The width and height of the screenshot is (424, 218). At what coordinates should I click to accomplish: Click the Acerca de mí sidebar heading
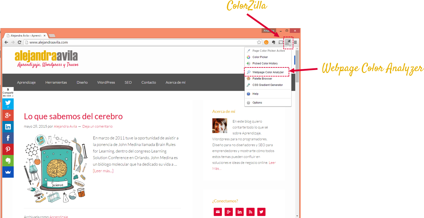[x=224, y=111]
